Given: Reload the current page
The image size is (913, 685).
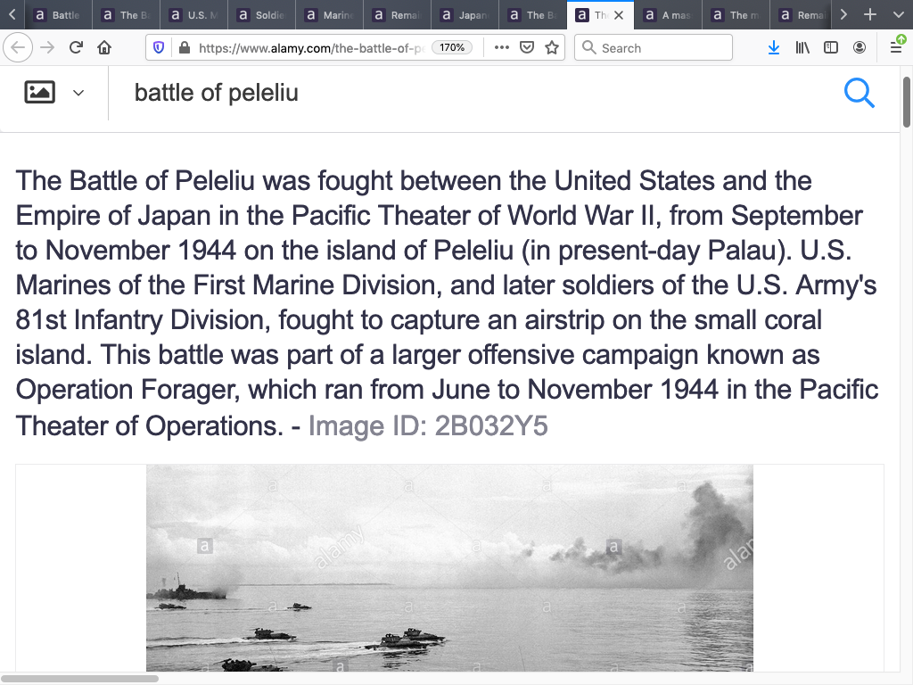Looking at the screenshot, I should (x=76, y=48).
